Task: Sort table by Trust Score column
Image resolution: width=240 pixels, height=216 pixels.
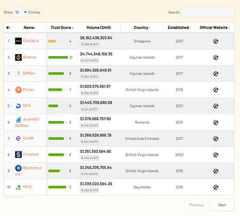Action: (62, 28)
